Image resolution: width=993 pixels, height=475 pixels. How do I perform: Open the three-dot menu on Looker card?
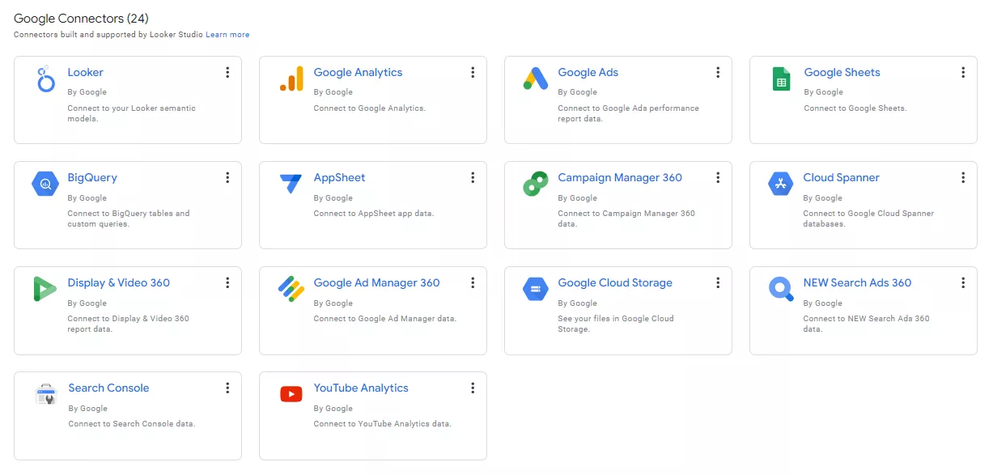pyautogui.click(x=227, y=73)
